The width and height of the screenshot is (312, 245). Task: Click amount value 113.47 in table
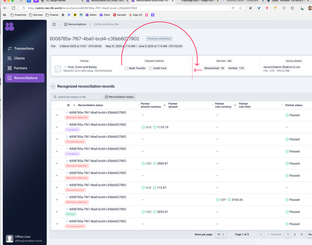(x=162, y=188)
